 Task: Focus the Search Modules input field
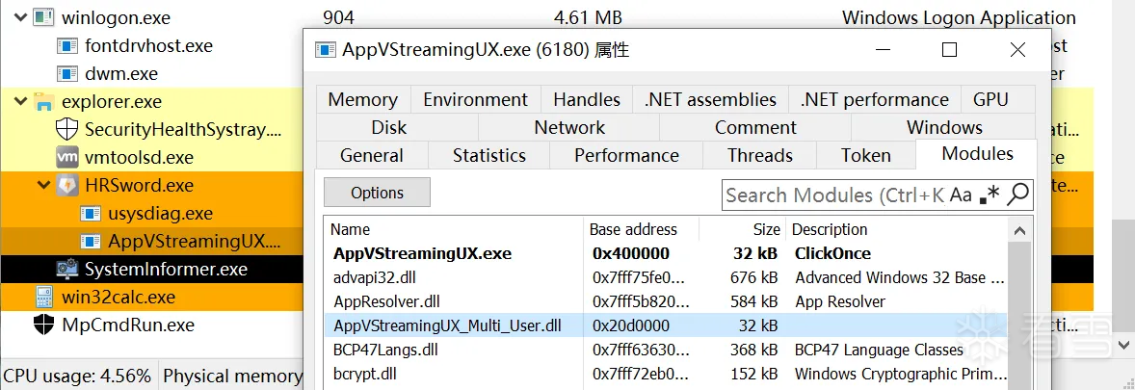[x=833, y=195]
